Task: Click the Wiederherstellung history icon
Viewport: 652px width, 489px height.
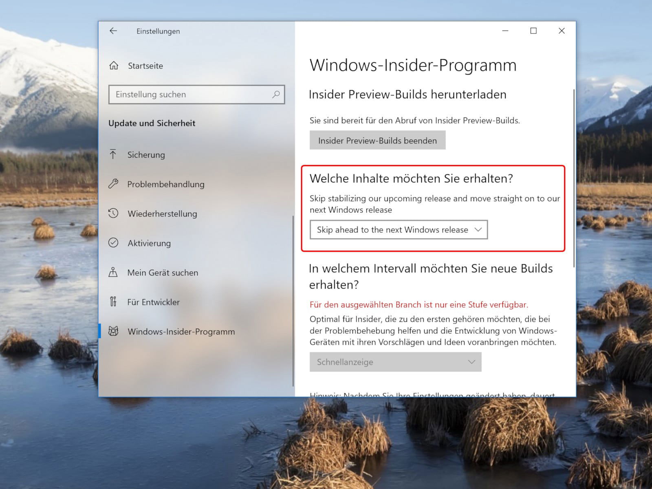Action: pos(113,213)
